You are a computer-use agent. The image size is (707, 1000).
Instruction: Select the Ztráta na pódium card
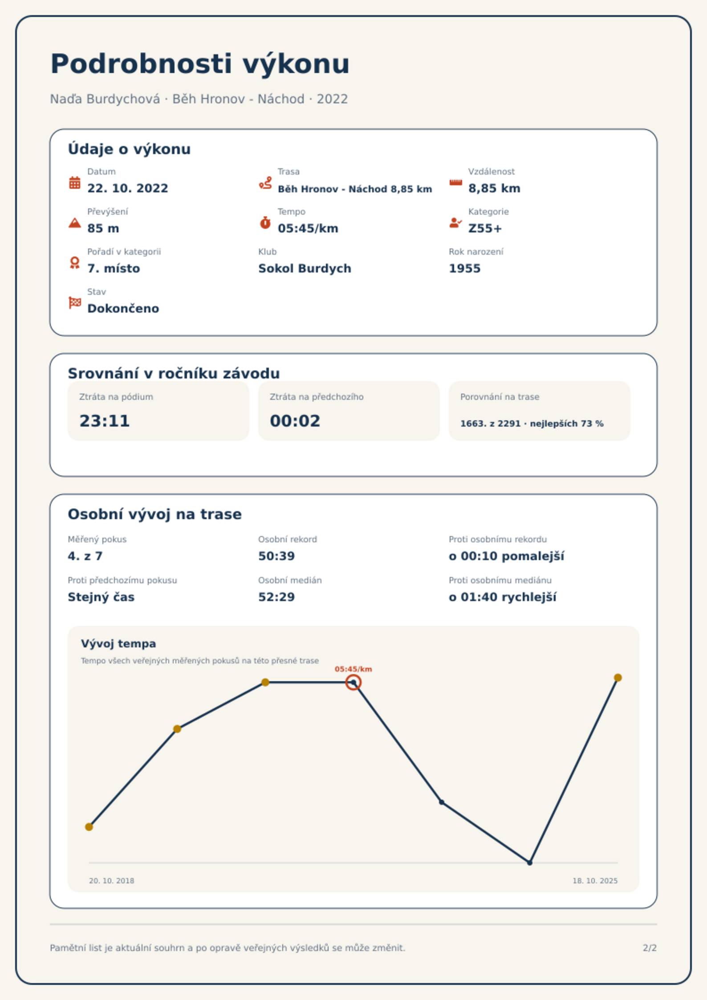pyautogui.click(x=158, y=411)
